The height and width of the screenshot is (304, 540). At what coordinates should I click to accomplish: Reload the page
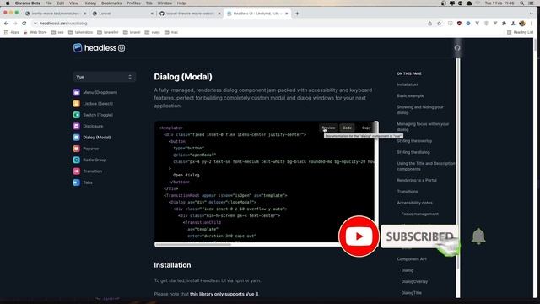click(x=24, y=24)
